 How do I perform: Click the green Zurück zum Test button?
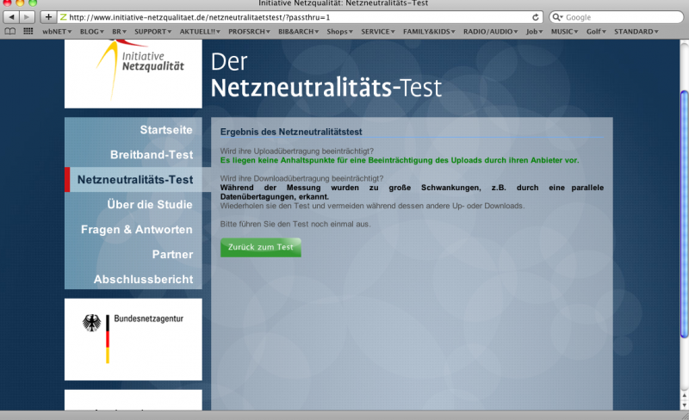[261, 247]
